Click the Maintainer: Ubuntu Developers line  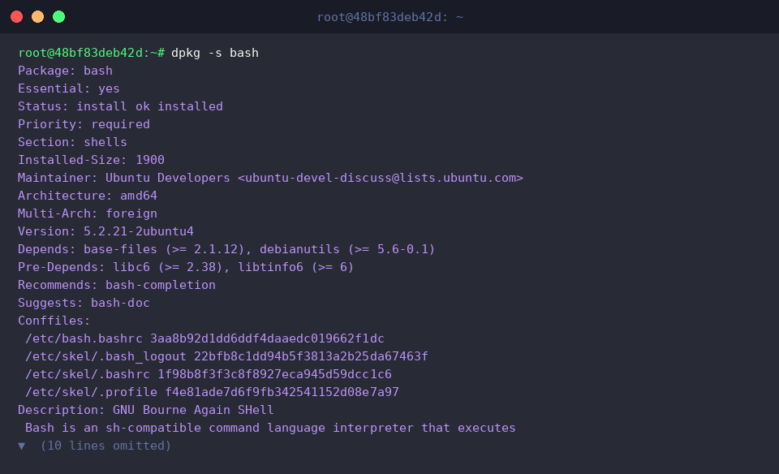pos(270,178)
